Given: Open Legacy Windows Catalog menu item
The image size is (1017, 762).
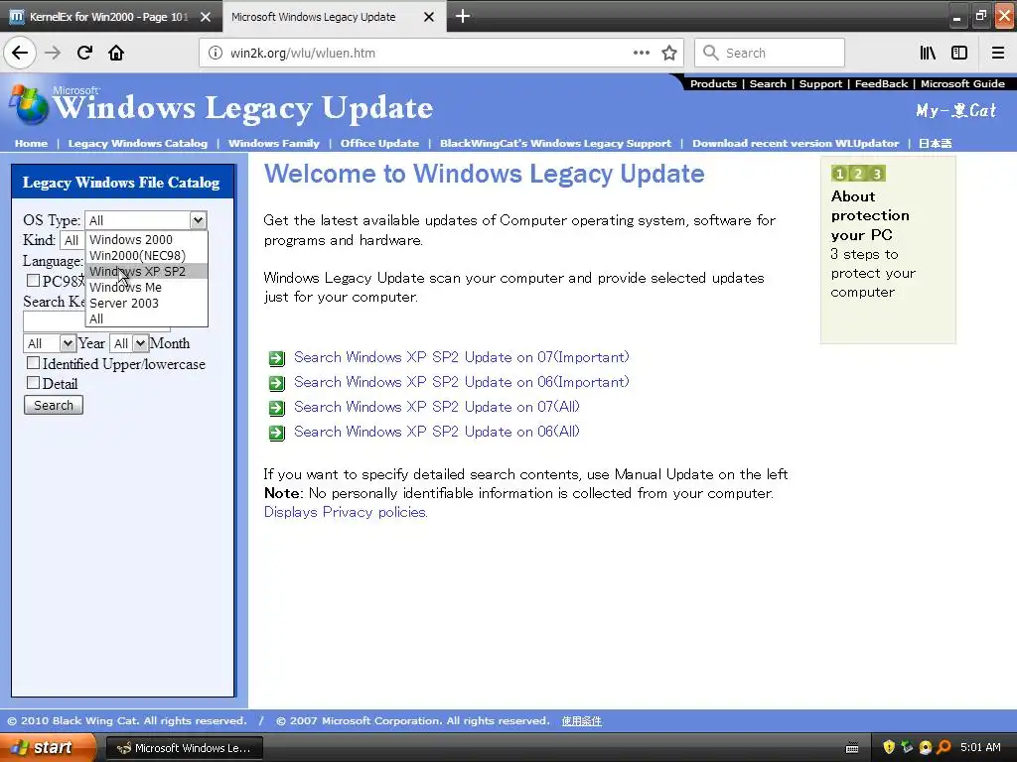Looking at the screenshot, I should [x=137, y=143].
